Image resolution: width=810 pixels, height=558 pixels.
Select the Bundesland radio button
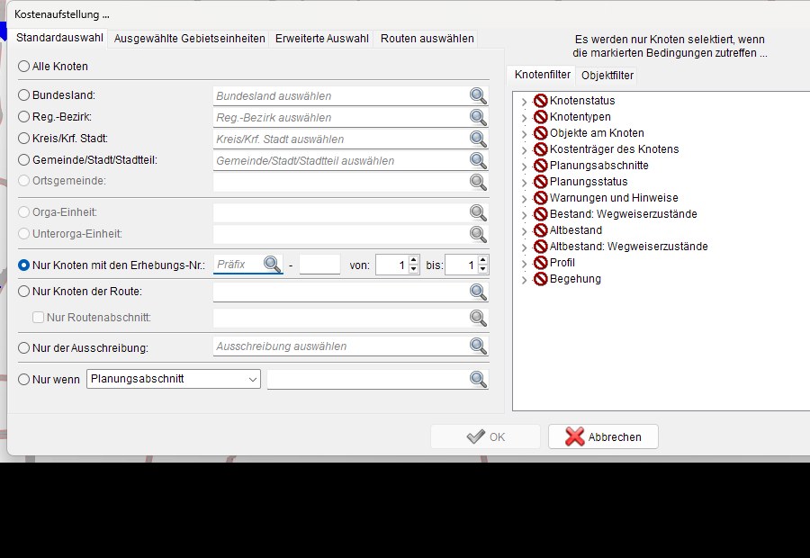pyautogui.click(x=23, y=95)
